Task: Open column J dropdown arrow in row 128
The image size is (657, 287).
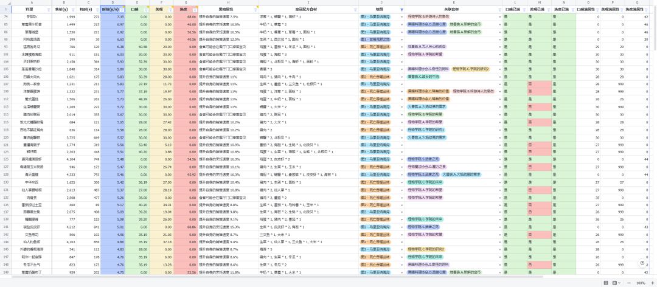Action: point(402,175)
